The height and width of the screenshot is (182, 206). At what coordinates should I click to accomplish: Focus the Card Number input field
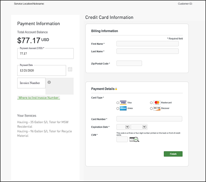coord(149,119)
